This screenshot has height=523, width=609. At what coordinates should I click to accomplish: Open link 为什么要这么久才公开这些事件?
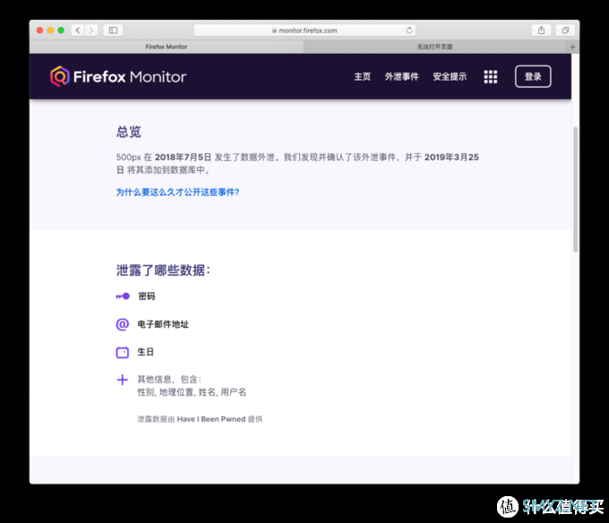tap(177, 193)
